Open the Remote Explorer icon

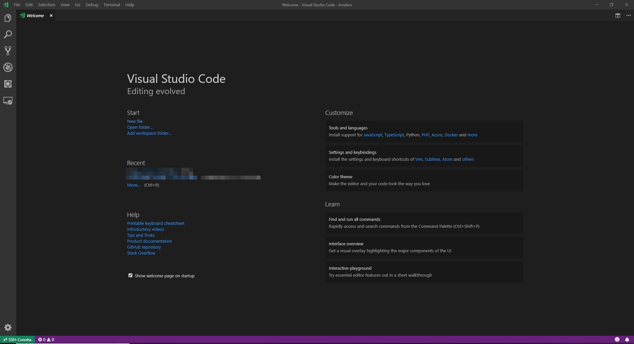(8, 101)
